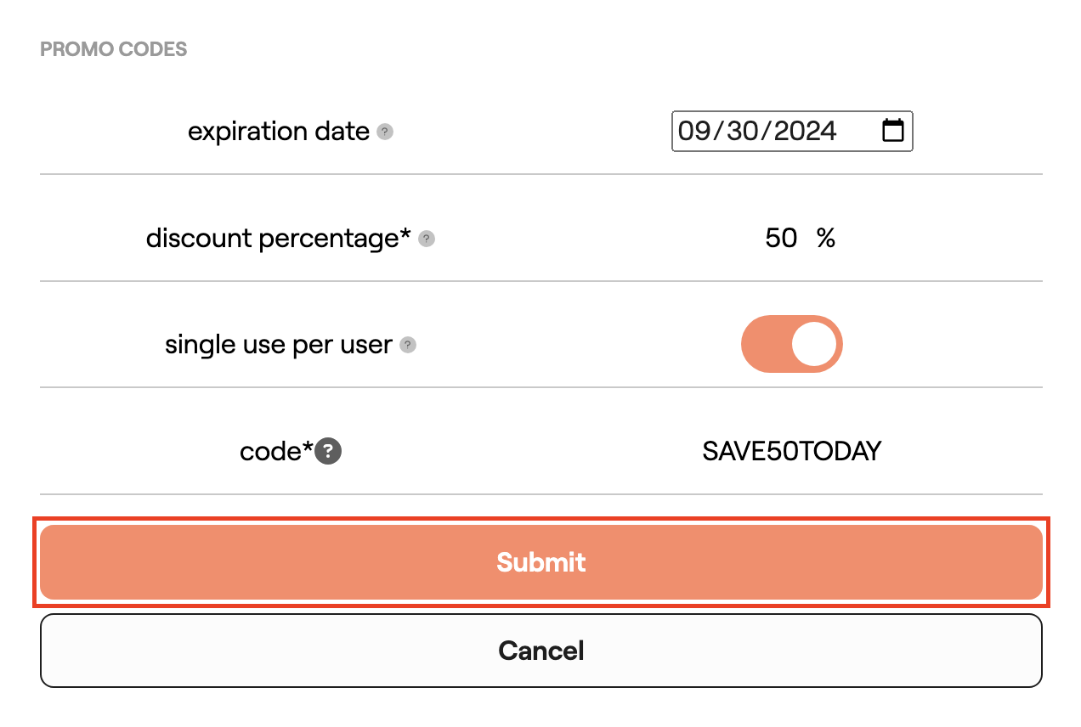Cancel creating the promo code
1081x727 pixels.
(540, 651)
